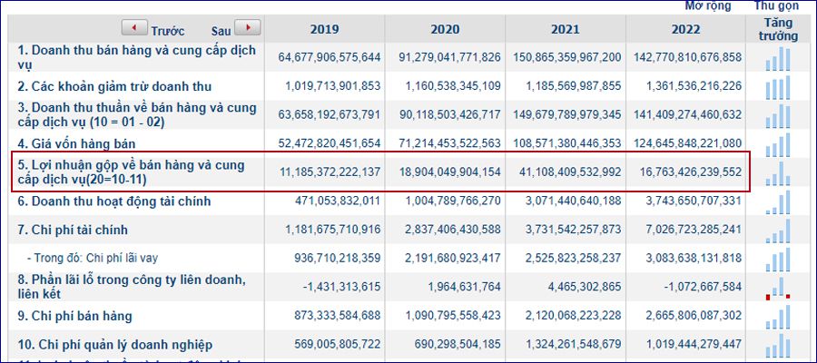Select 2022 value 124,645,848,221,080
Screen dimensions: 817x363
(x=688, y=143)
